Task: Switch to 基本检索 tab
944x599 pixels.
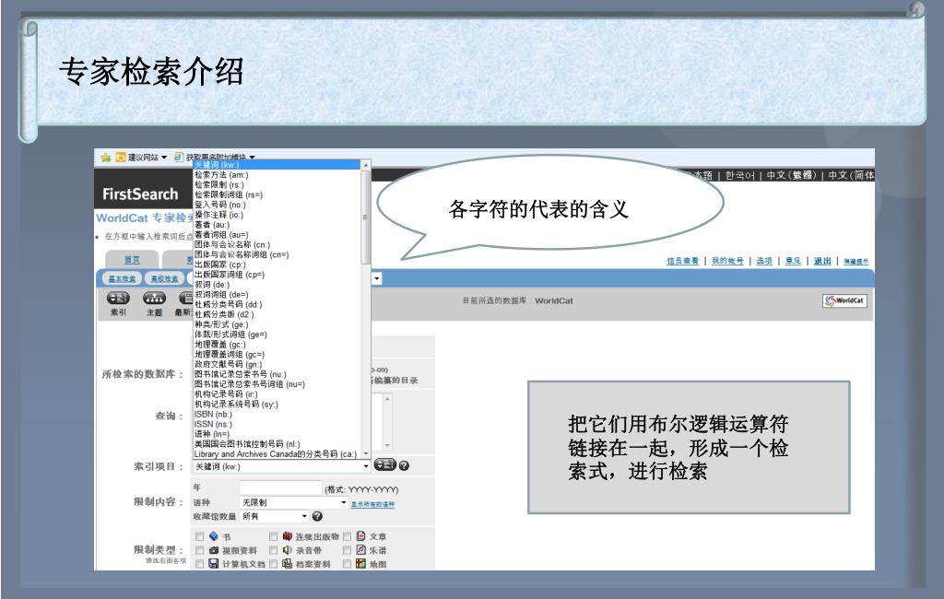Action: click(x=123, y=278)
